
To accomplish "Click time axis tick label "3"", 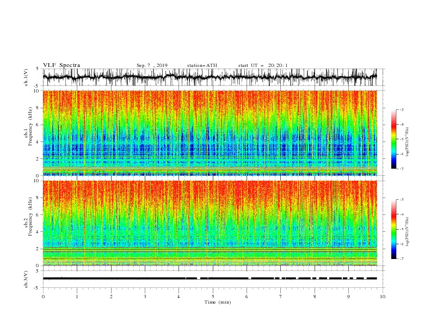I will pyautogui.click(x=145, y=297).
